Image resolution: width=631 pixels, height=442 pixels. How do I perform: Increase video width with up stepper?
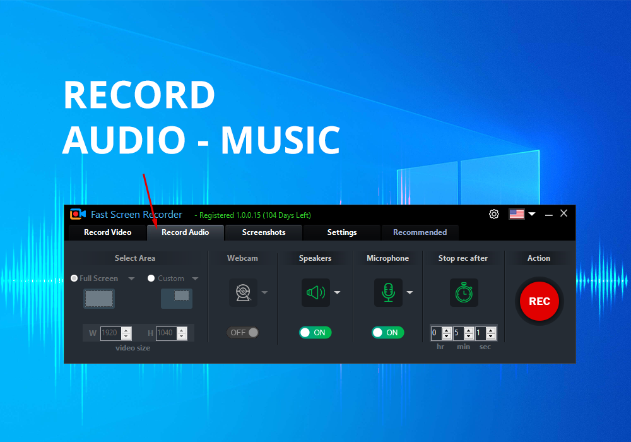pyautogui.click(x=126, y=330)
